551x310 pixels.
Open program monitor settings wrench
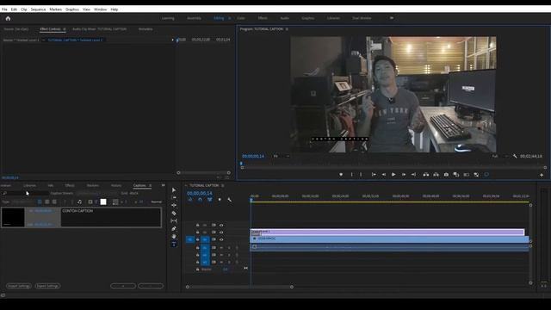pos(515,156)
